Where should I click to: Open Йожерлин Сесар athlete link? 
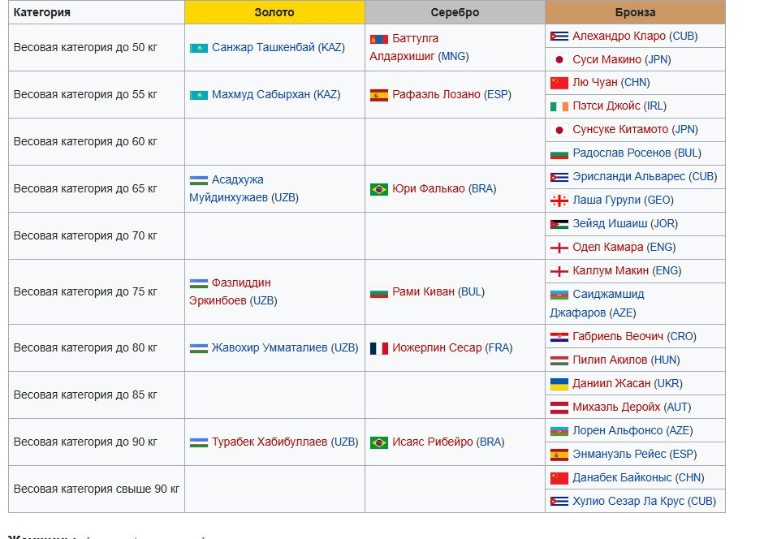point(437,347)
